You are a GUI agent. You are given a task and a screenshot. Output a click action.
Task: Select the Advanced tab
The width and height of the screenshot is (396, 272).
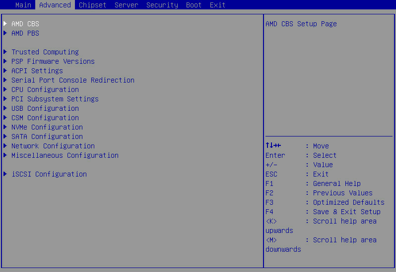tap(55, 5)
